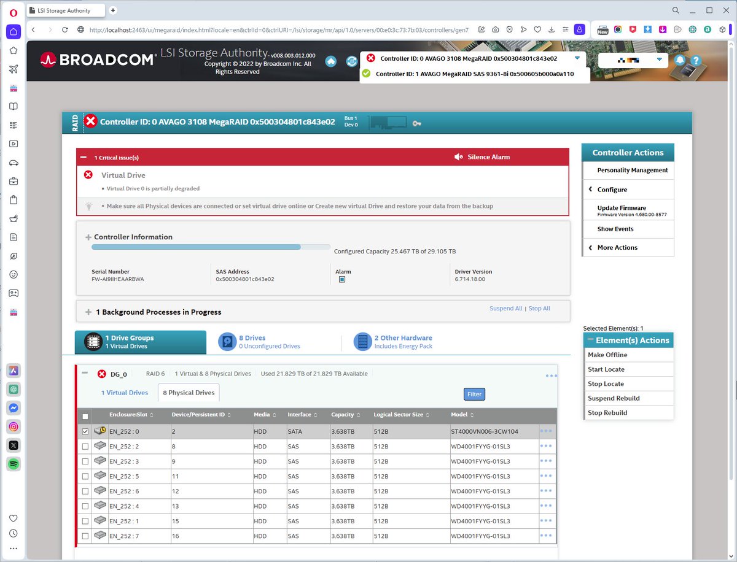The height and width of the screenshot is (562, 737).
Task: Click the snapshot camera icon in address bar
Action: point(494,29)
